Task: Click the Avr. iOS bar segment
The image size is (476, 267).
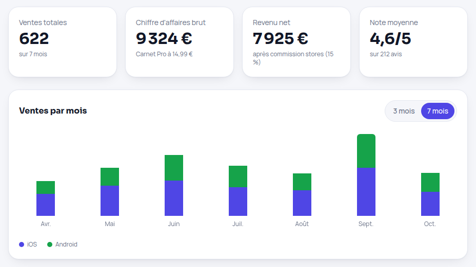Action: (x=46, y=205)
